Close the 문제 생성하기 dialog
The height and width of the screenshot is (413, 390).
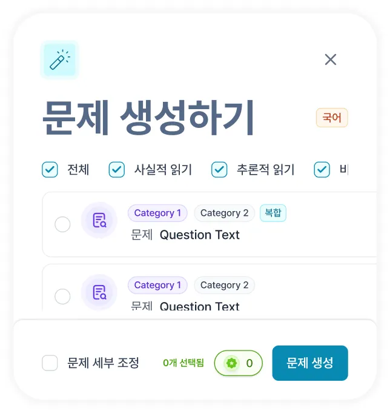click(x=330, y=59)
